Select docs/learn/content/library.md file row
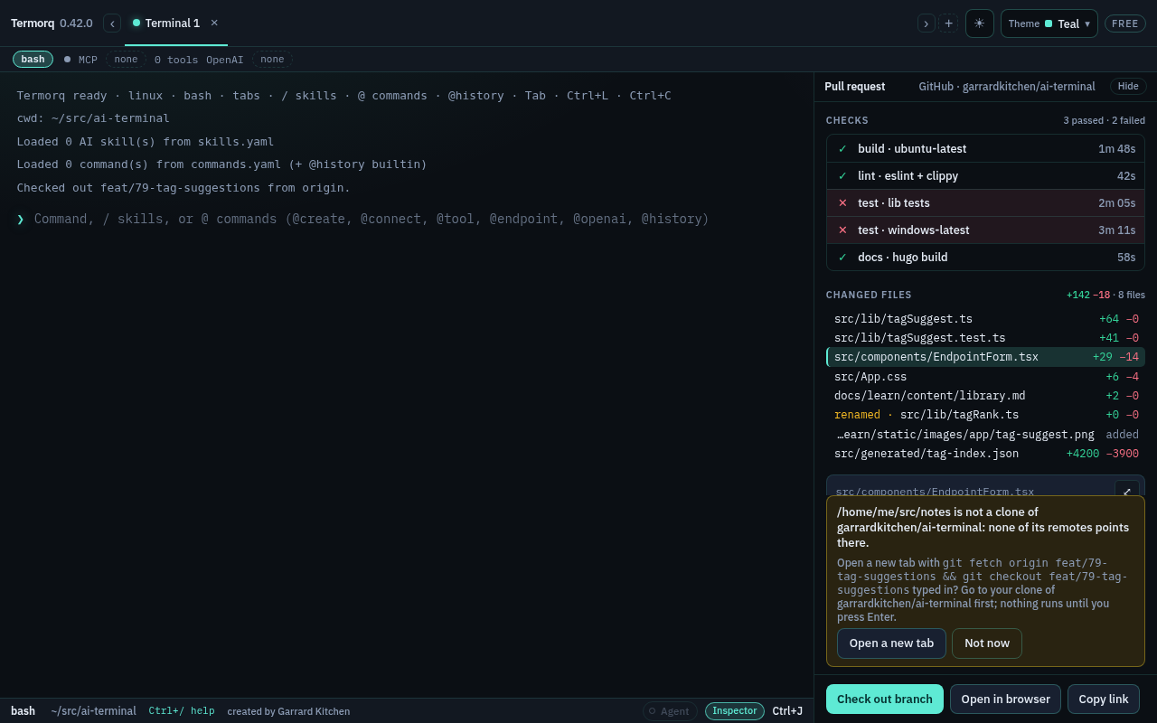 tap(985, 396)
